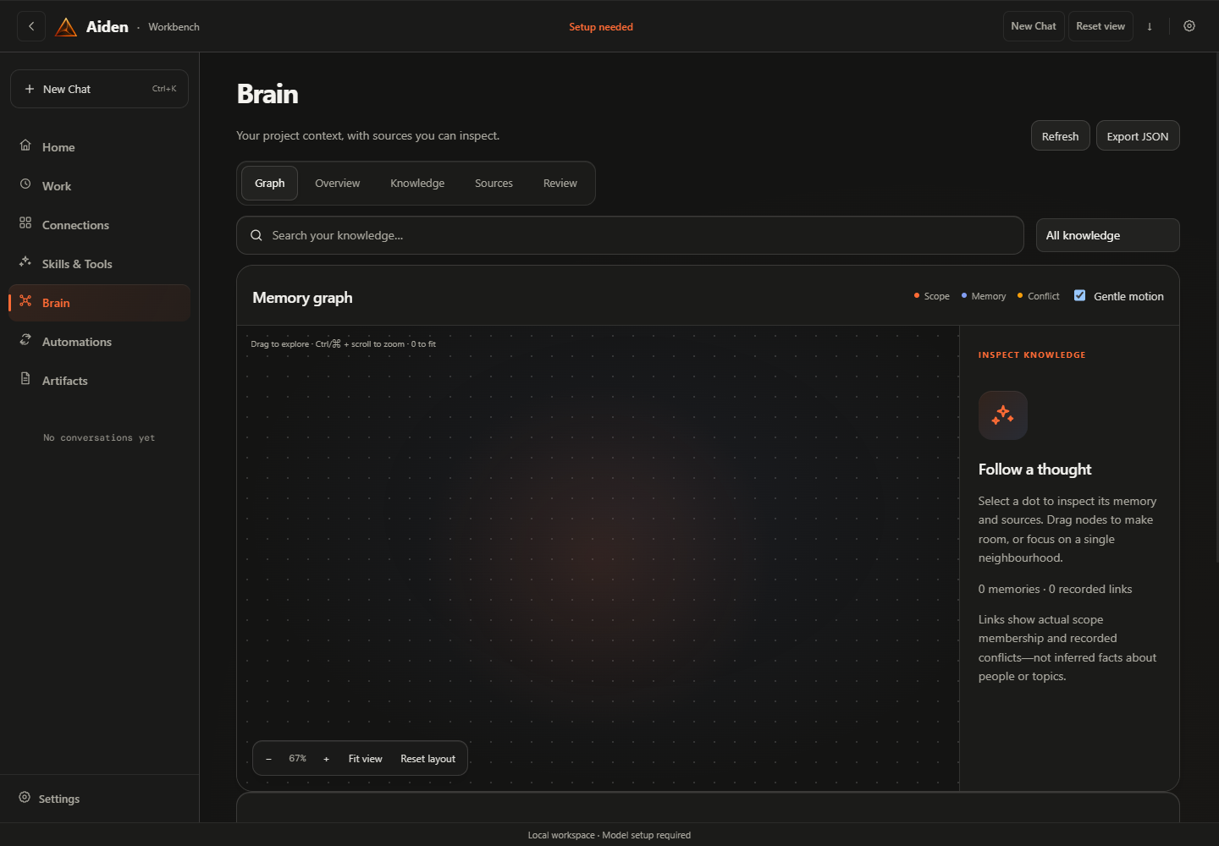Click the Workbench label in header
Viewport: 1219px width, 846px height.
pos(174,27)
